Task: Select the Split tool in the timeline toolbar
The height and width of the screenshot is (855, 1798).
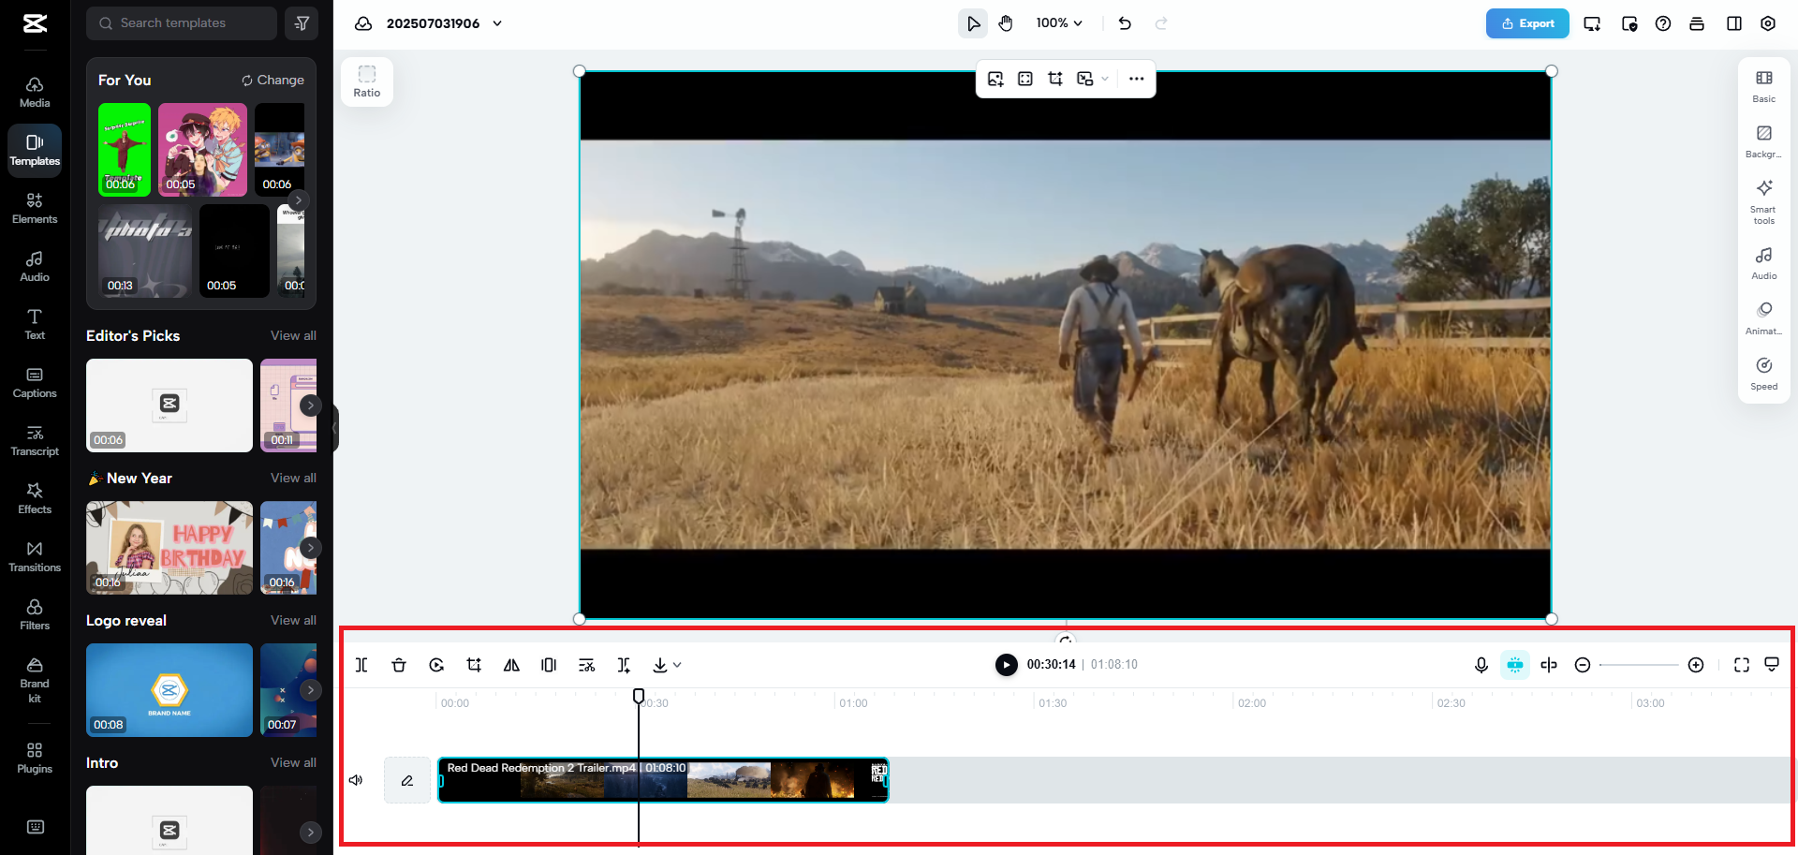Action: (361, 665)
